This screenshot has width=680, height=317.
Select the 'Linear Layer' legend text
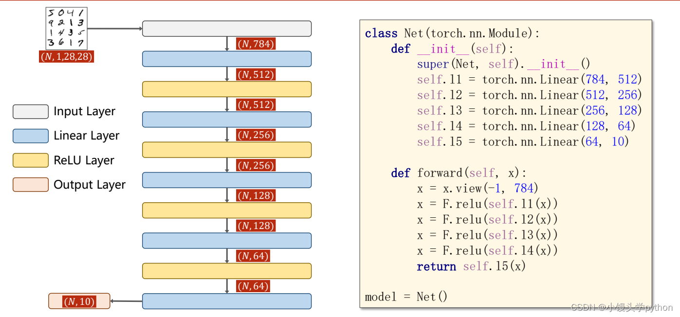click(87, 136)
